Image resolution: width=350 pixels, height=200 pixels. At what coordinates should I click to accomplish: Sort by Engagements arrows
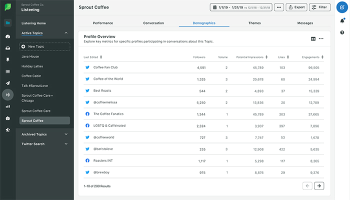pyautogui.click(x=322, y=57)
